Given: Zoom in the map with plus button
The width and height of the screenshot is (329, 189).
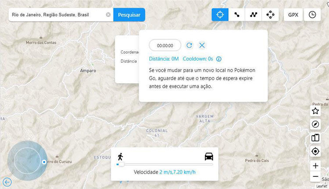Looking at the screenshot, I should pyautogui.click(x=315, y=166).
